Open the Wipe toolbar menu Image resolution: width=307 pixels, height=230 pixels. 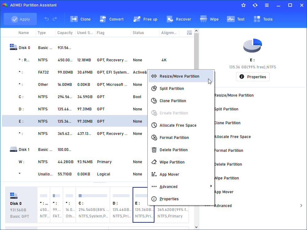coord(209,19)
